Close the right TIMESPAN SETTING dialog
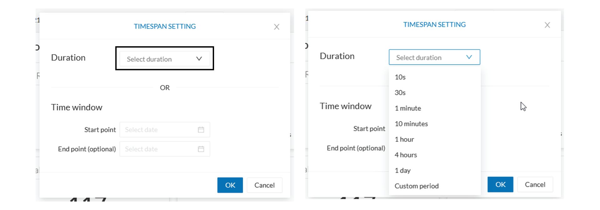Viewport: 600px width, 210px height. point(547,25)
